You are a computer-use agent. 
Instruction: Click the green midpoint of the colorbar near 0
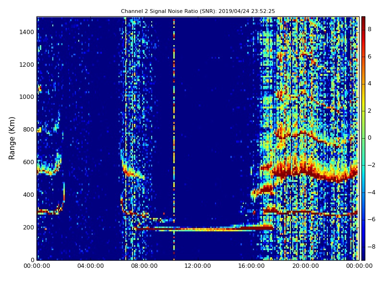(363, 138)
